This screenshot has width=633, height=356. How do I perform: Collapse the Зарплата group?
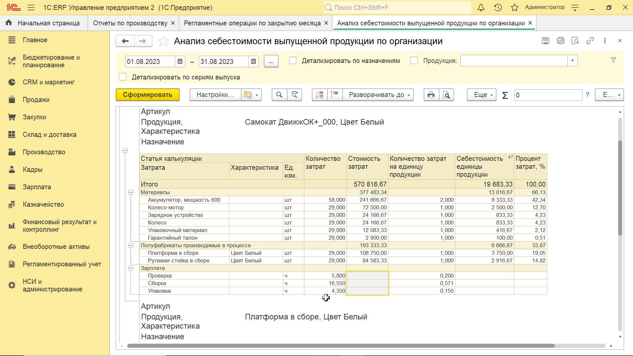tap(131, 268)
